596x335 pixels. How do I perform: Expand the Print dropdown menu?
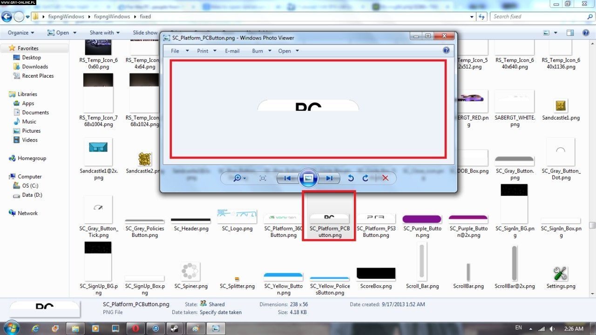pos(207,51)
